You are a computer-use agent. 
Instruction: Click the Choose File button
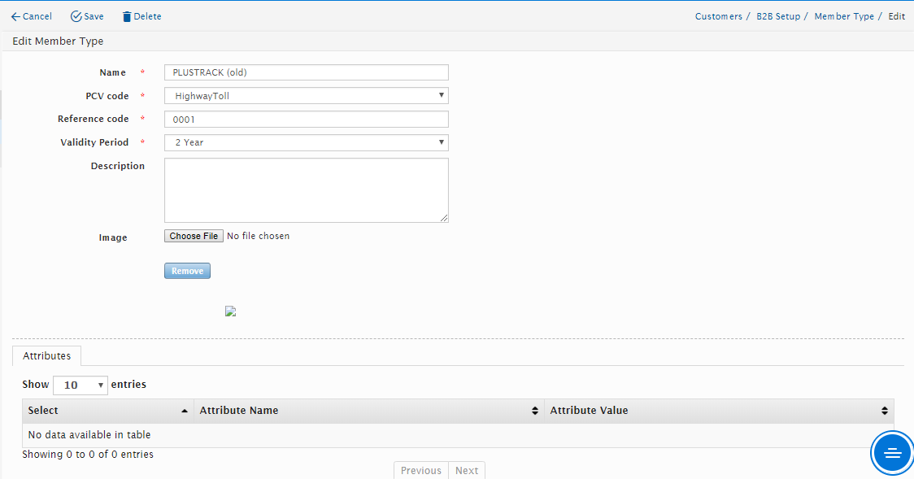pos(194,236)
